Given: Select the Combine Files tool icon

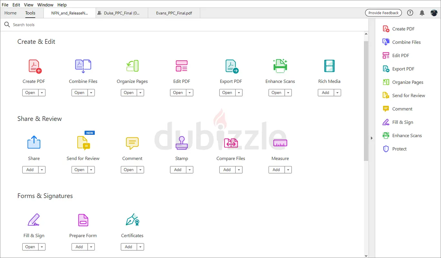Looking at the screenshot, I should coord(83,66).
